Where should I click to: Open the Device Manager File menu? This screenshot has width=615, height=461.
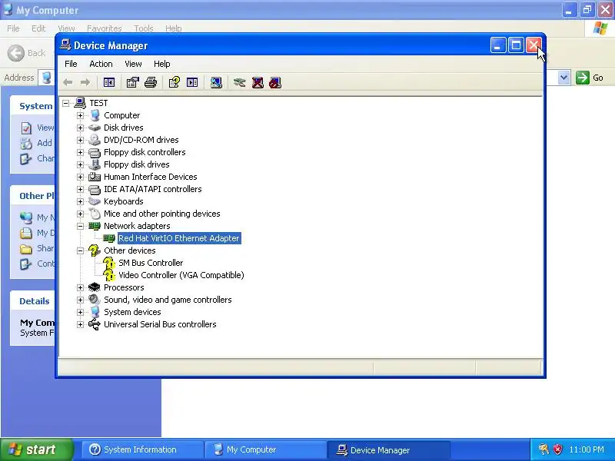click(x=71, y=64)
